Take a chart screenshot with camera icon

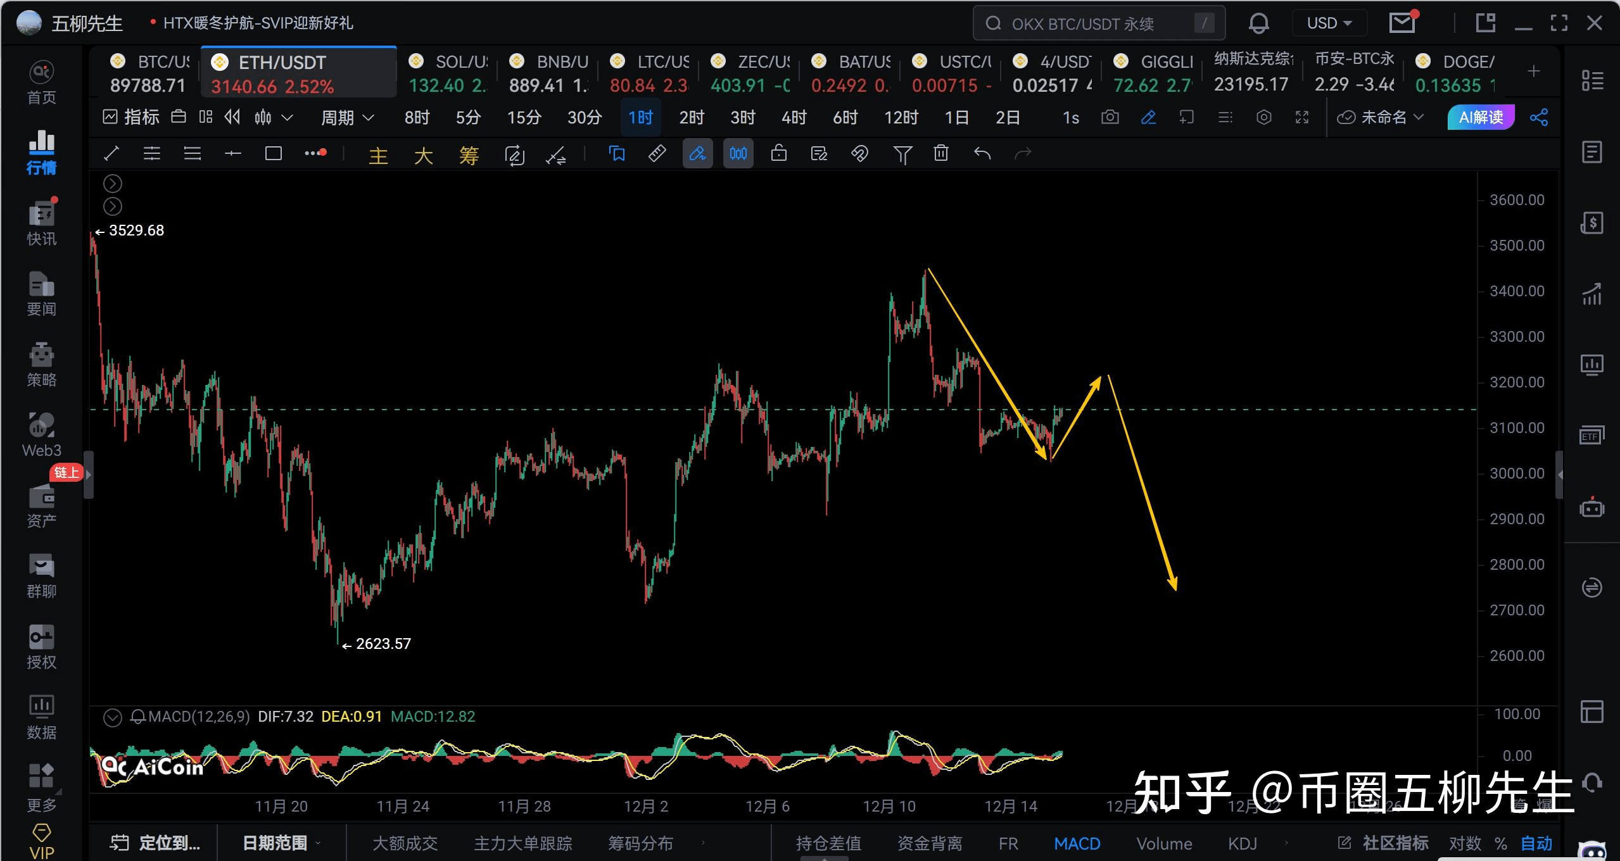click(x=1110, y=118)
